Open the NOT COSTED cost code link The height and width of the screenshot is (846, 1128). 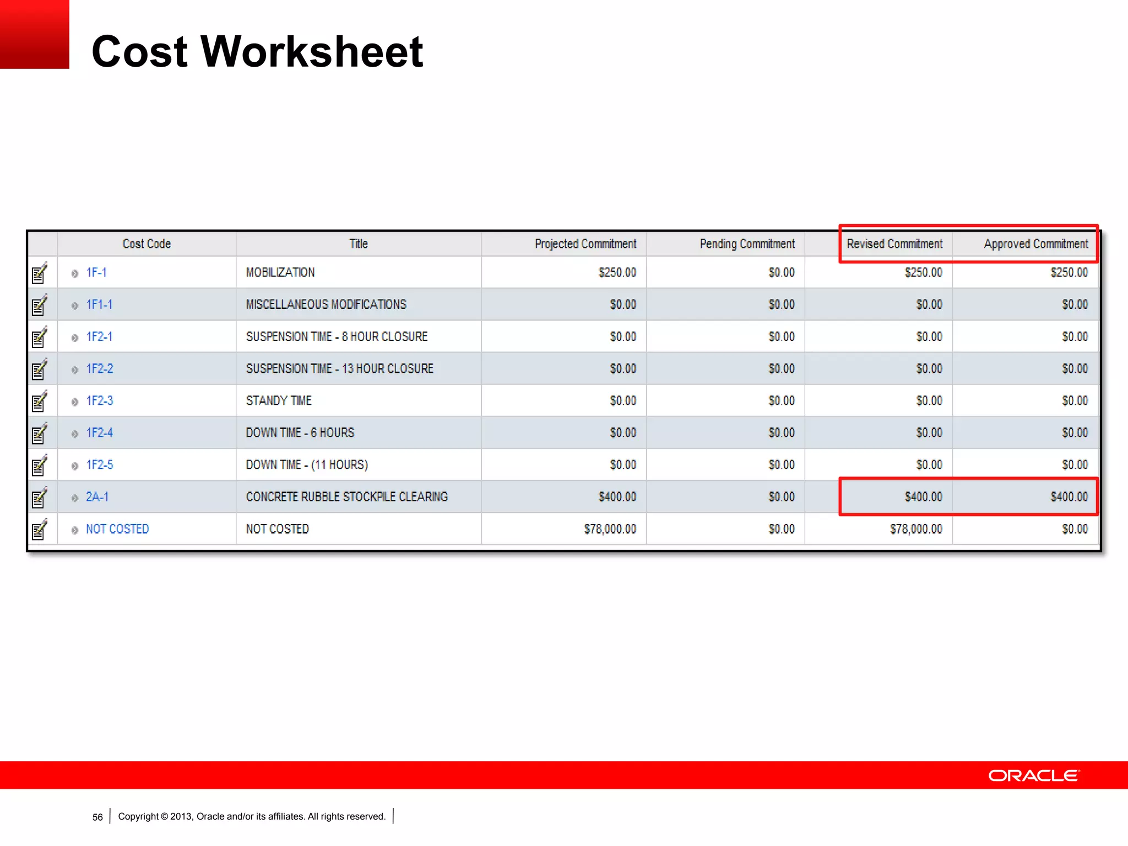pos(117,529)
